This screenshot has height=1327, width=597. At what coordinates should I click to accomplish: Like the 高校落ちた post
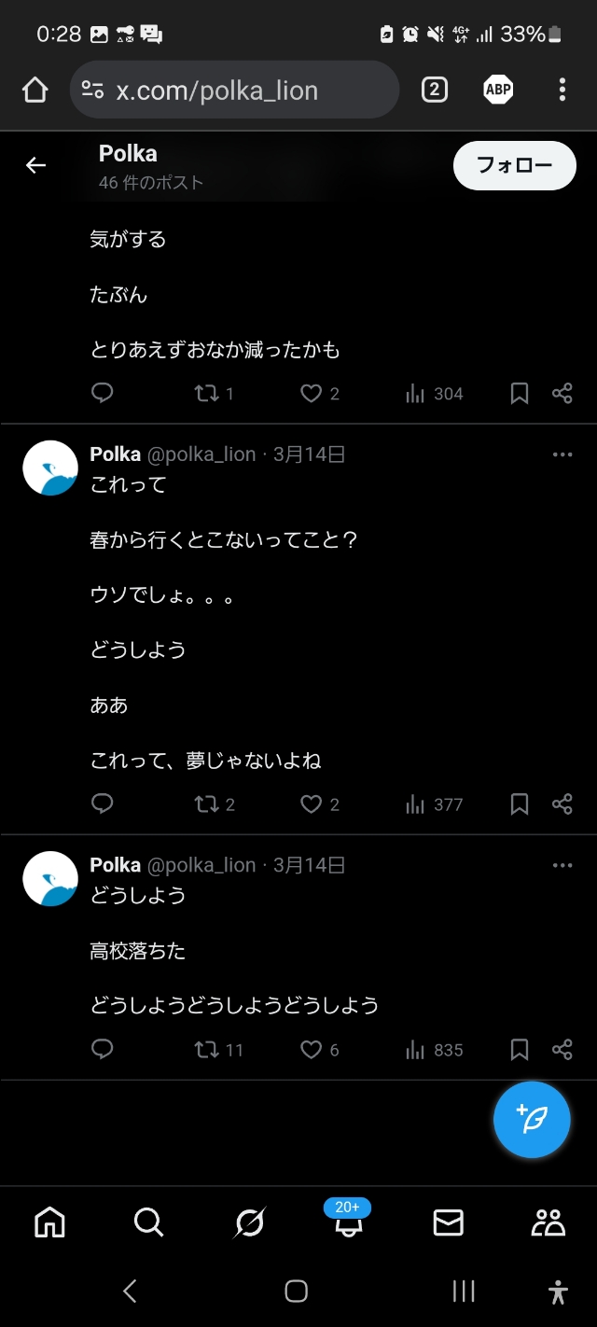(319, 1050)
